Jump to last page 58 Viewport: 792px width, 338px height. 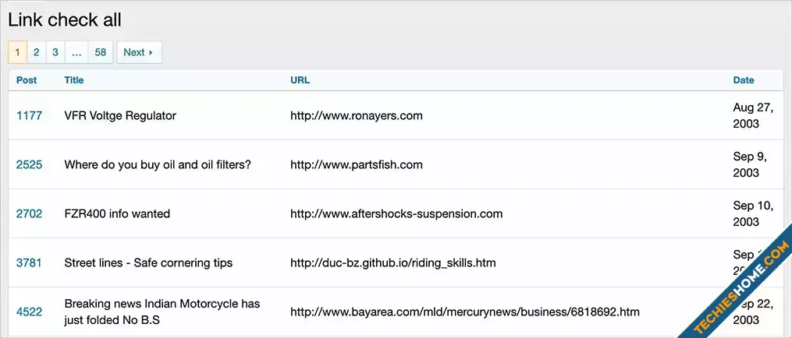click(101, 52)
